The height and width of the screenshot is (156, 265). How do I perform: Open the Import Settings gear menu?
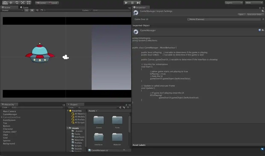tap(263, 11)
